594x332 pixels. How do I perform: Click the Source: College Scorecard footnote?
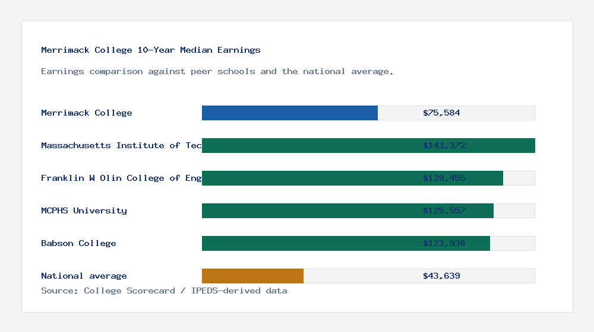(164, 290)
